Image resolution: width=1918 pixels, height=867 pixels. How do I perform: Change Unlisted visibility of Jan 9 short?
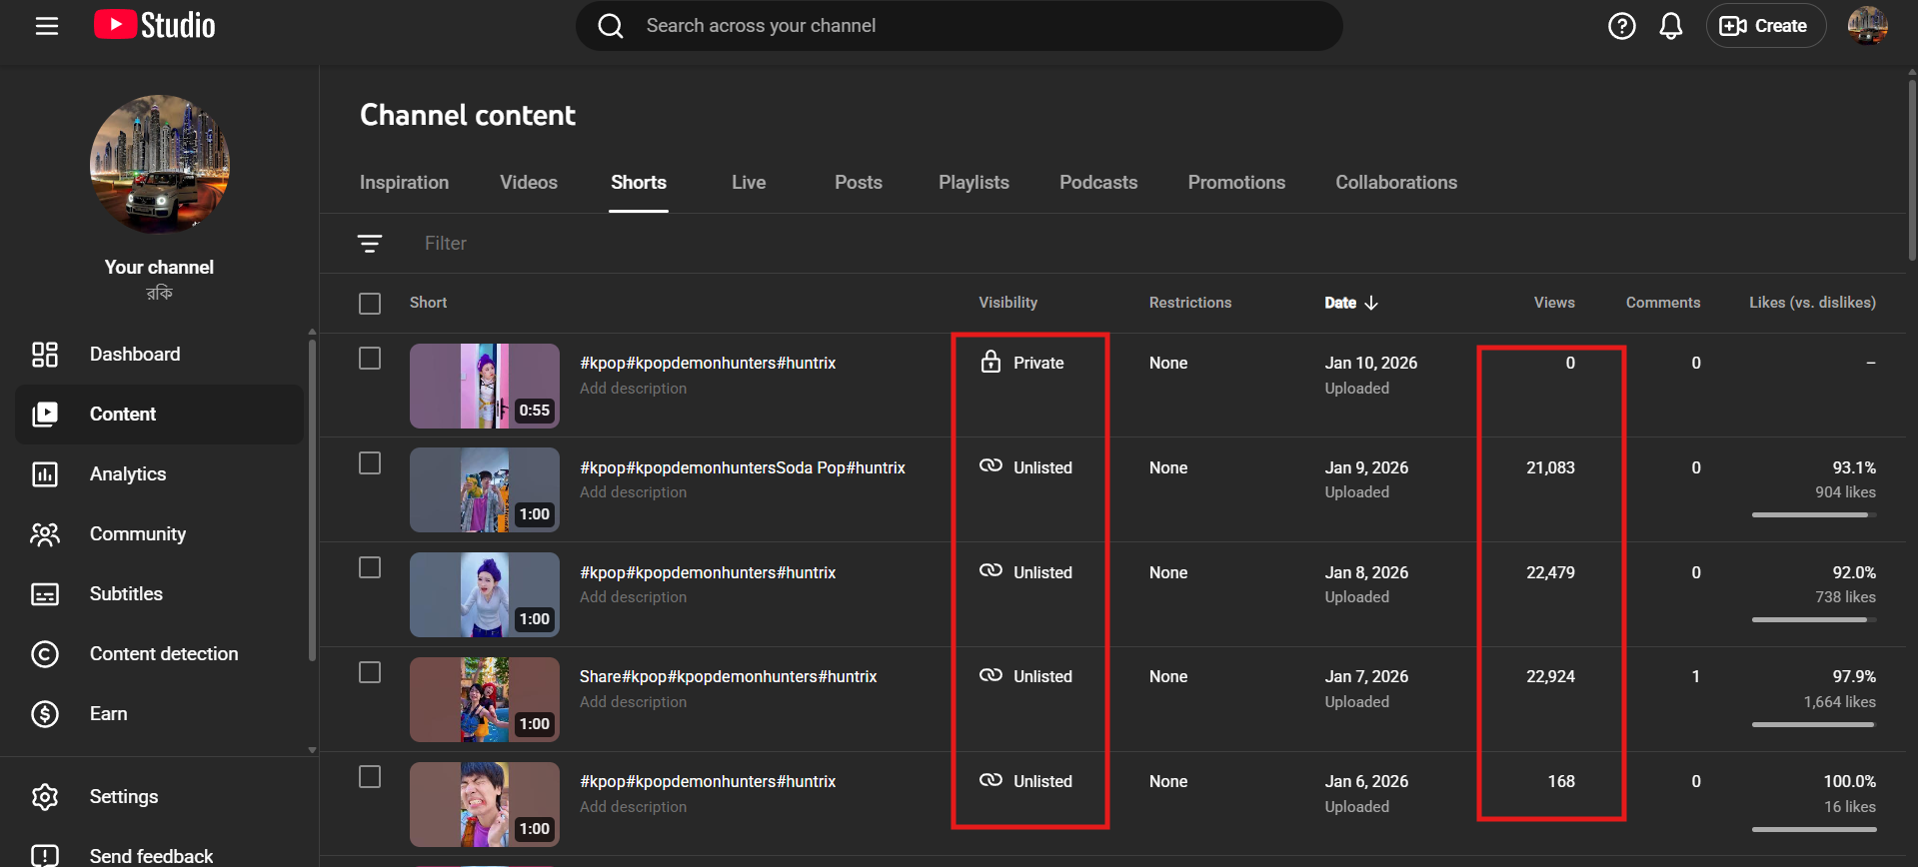tap(1027, 467)
